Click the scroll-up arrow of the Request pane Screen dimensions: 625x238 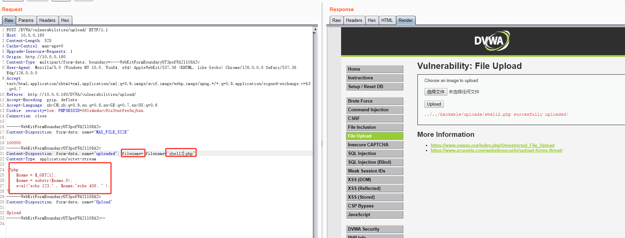(315, 29)
